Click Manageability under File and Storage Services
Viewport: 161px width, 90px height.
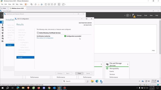pyautogui.click(x=114, y=68)
